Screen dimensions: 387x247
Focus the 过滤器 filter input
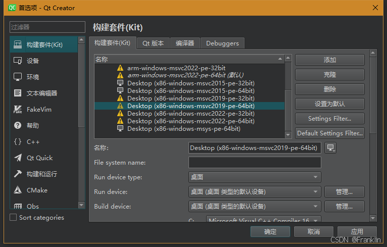(x=47, y=27)
